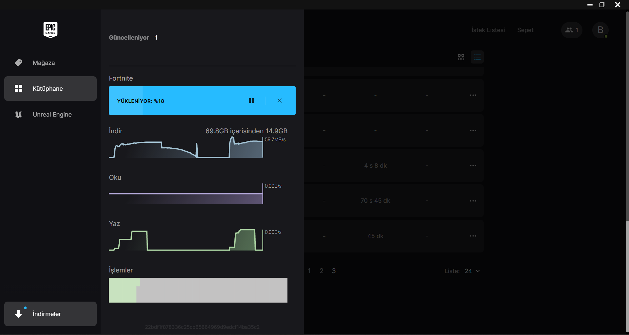Open the Unreal Engine section
The height and width of the screenshot is (335, 629).
pyautogui.click(x=50, y=115)
